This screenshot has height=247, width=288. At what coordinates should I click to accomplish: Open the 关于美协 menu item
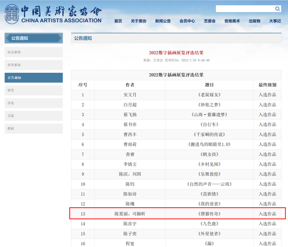tap(138, 21)
